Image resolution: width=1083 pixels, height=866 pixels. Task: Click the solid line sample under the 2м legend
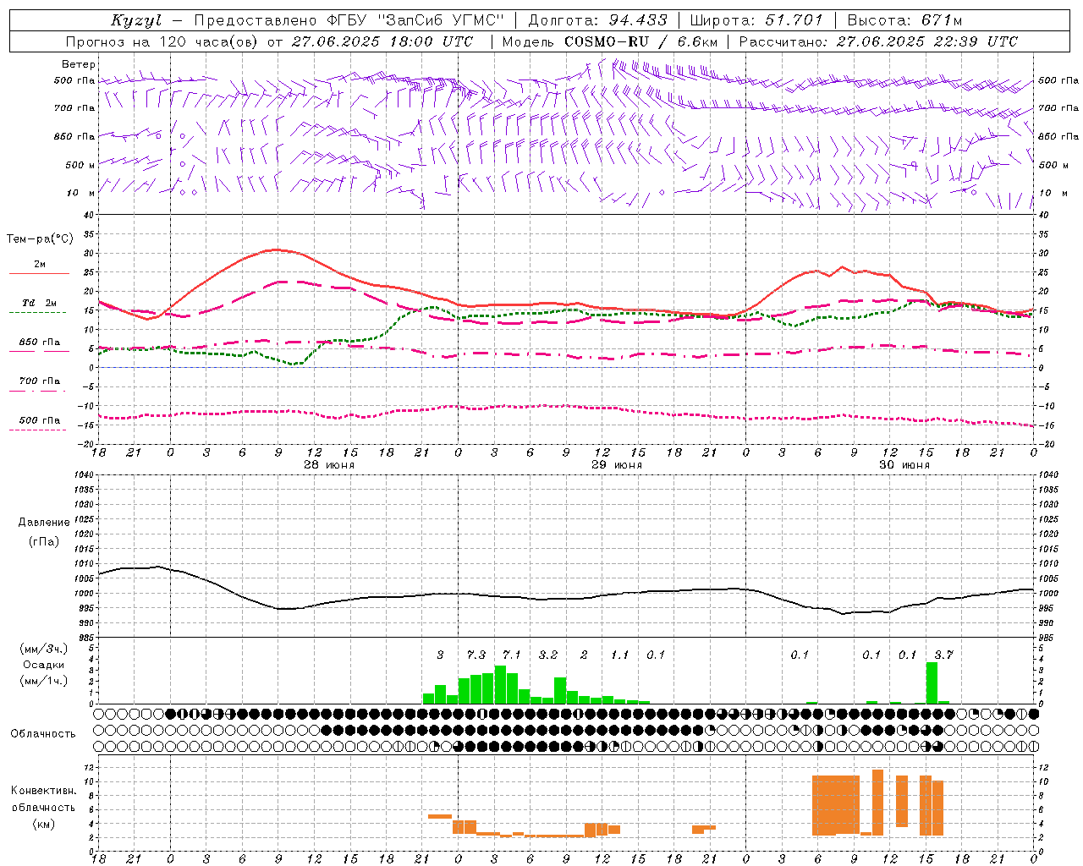click(x=39, y=274)
